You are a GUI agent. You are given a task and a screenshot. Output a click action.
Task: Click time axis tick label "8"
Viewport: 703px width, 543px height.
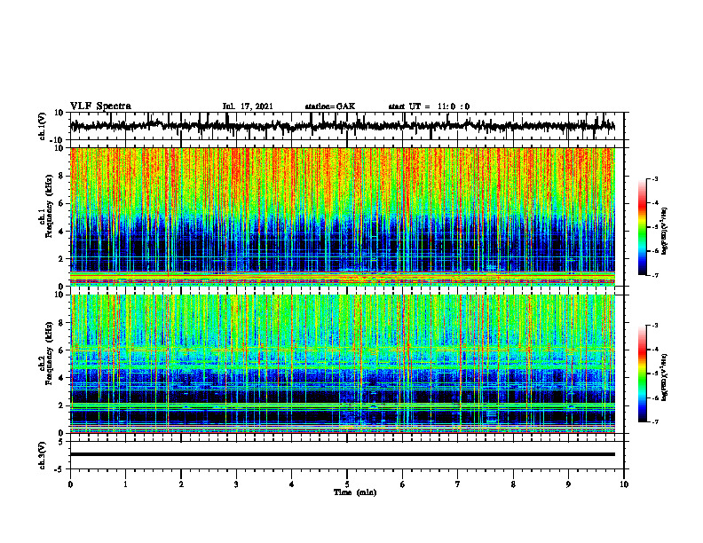pyautogui.click(x=513, y=484)
